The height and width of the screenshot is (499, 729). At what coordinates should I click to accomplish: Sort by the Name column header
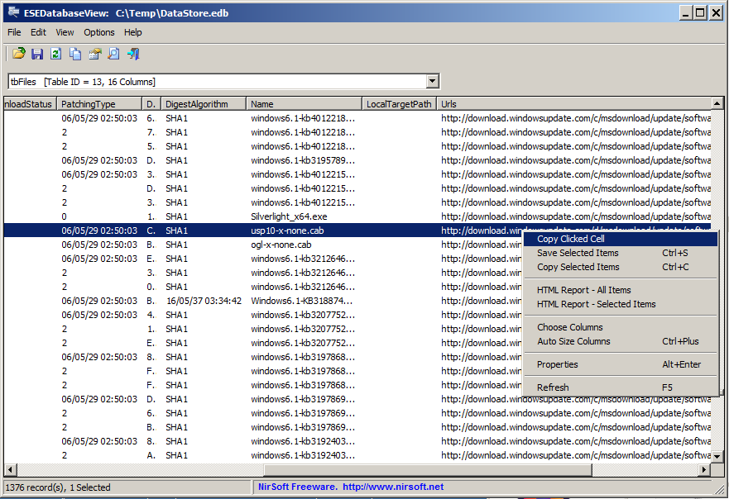(x=304, y=104)
